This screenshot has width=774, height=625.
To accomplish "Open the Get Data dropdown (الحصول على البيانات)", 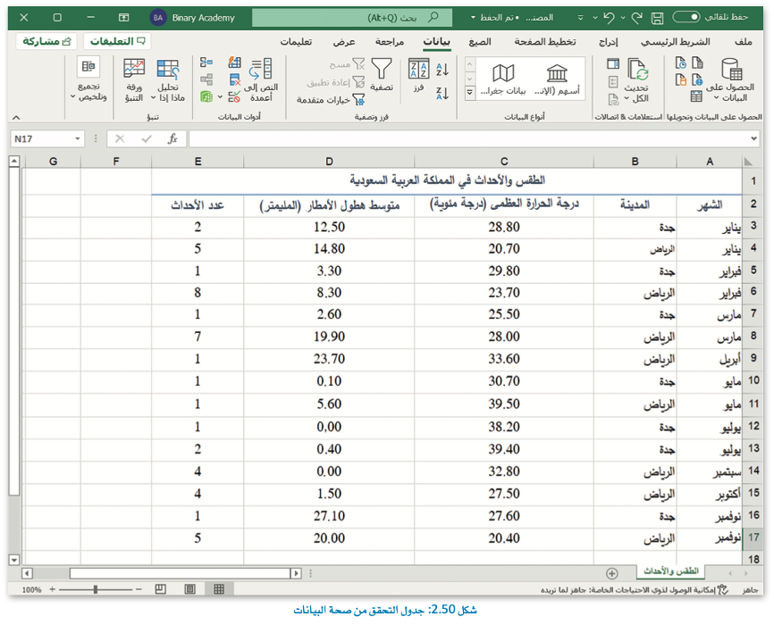I will coord(730,81).
